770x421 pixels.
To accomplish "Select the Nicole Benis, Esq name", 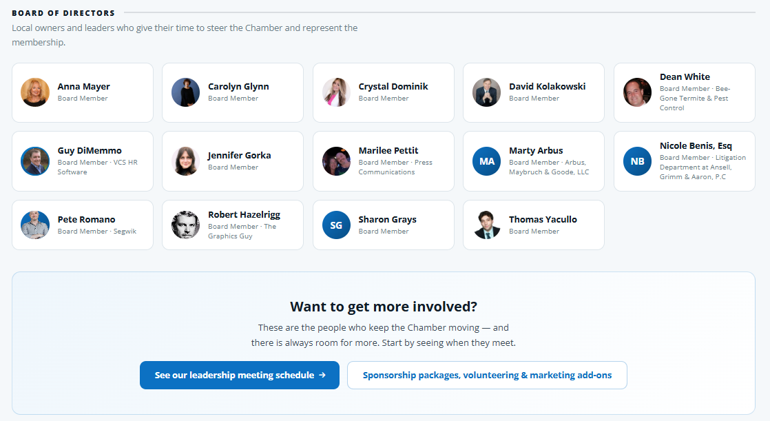I will [696, 146].
